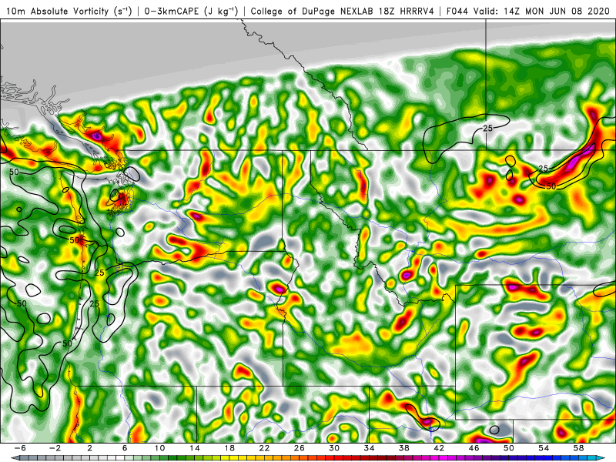Click the '2' color scale label

tap(89, 448)
